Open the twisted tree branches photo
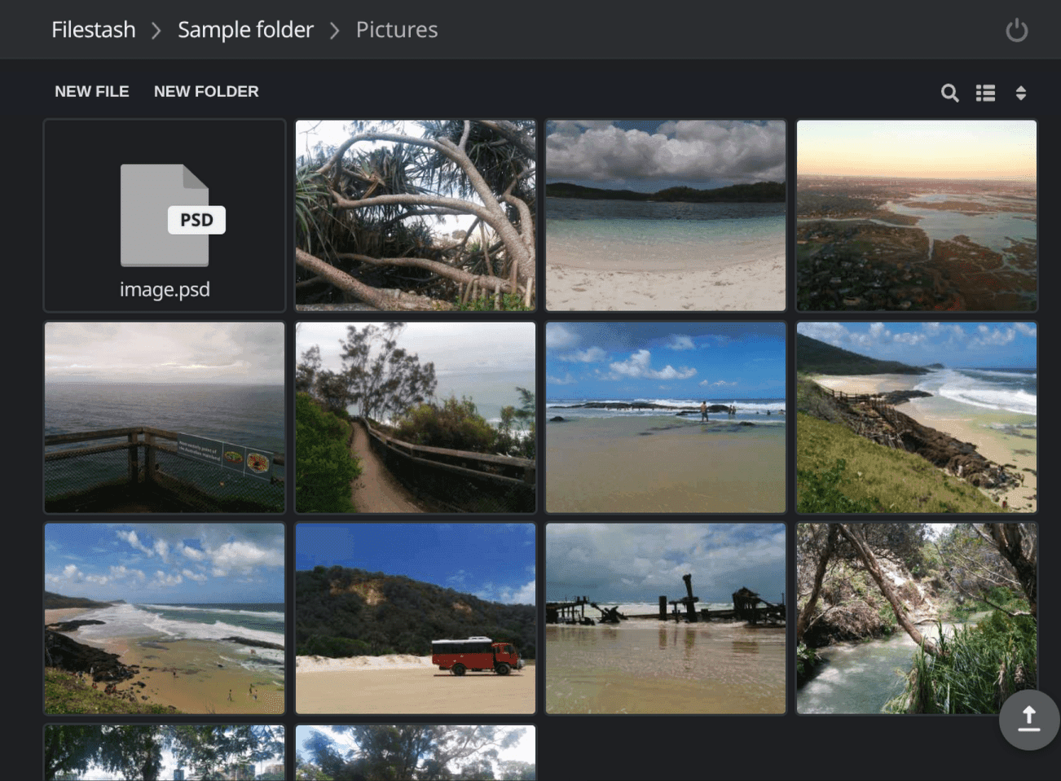Image resolution: width=1061 pixels, height=781 pixels. [x=416, y=216]
